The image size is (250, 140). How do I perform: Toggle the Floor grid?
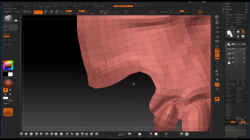pyautogui.click(x=217, y=46)
